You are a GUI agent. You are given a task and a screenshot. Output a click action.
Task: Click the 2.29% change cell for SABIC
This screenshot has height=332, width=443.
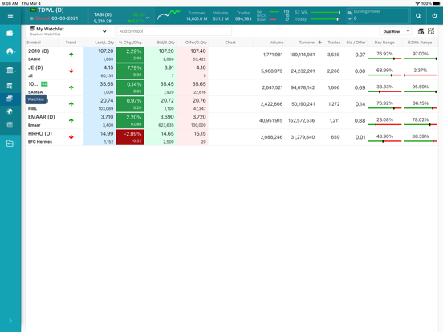coord(130,55)
